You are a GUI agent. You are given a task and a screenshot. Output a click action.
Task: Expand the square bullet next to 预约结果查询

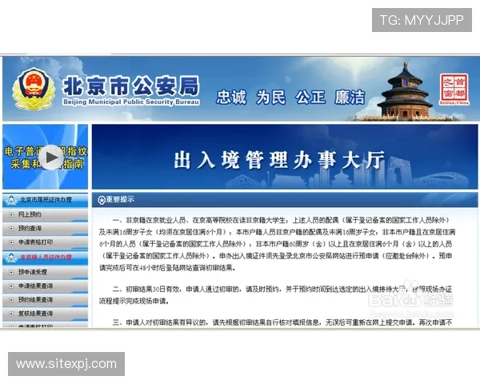coord(11,300)
